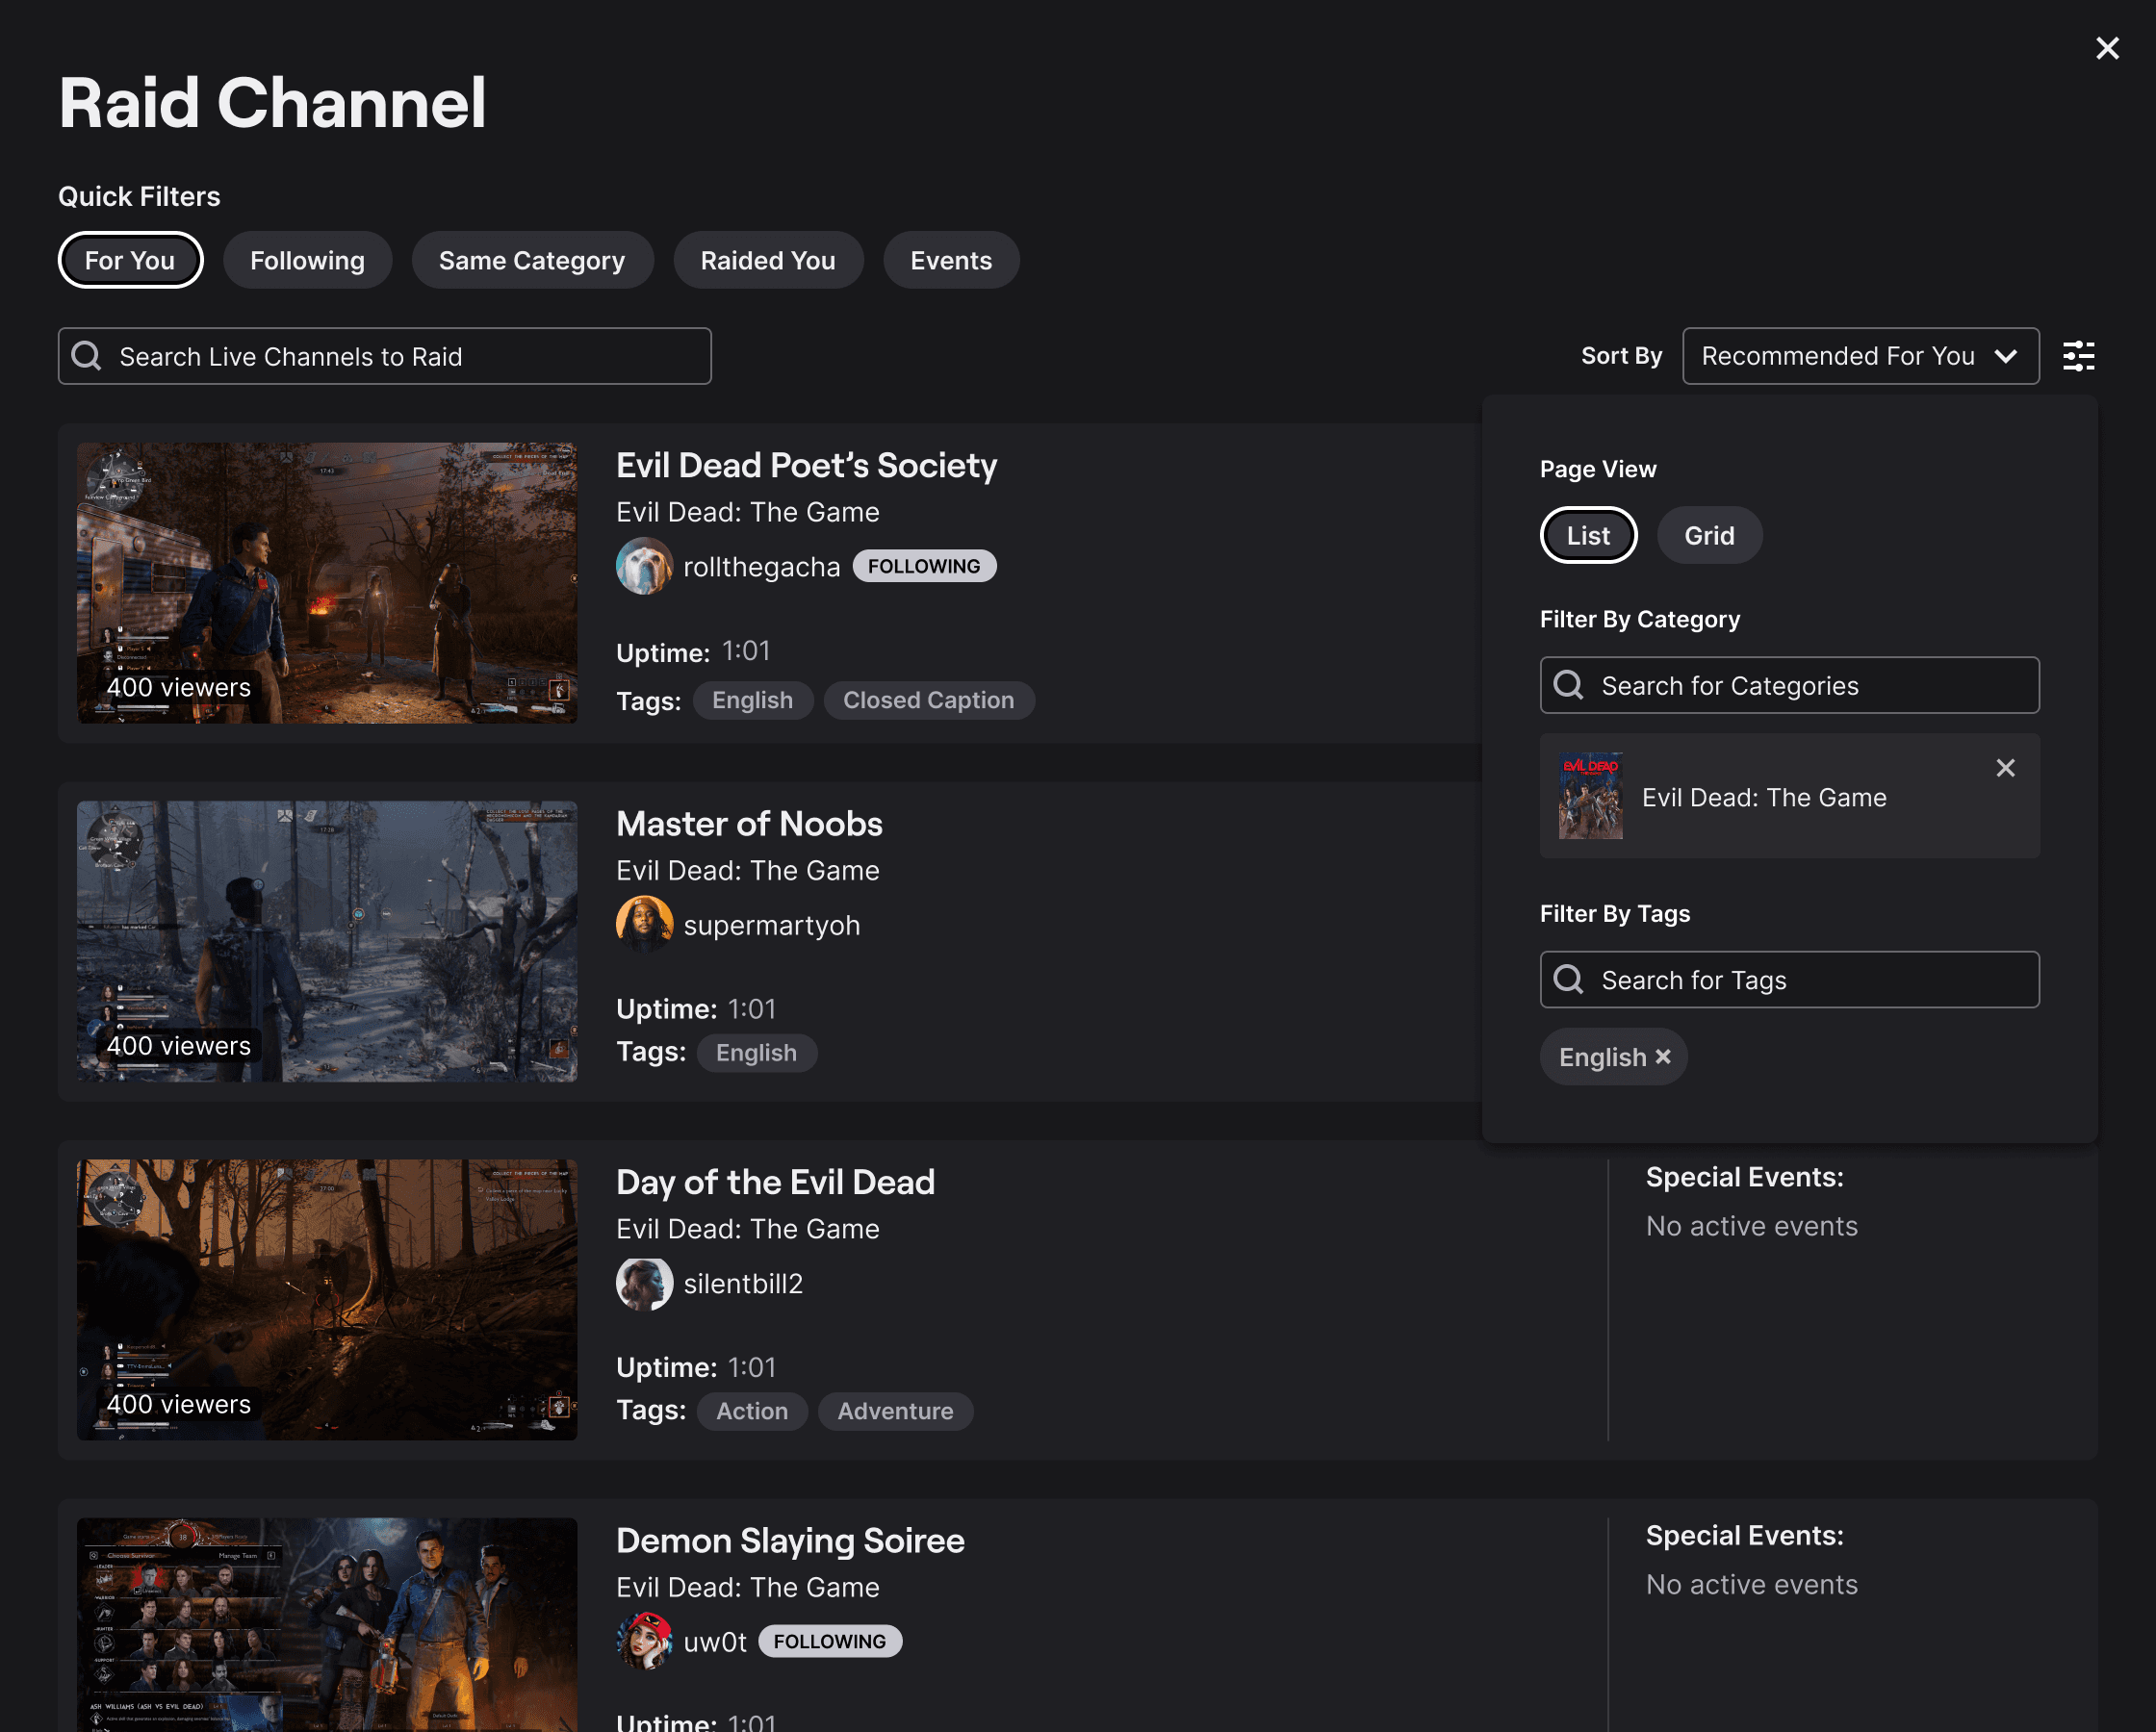Open the Day of the Evil Dead thumbnail

[327, 1300]
